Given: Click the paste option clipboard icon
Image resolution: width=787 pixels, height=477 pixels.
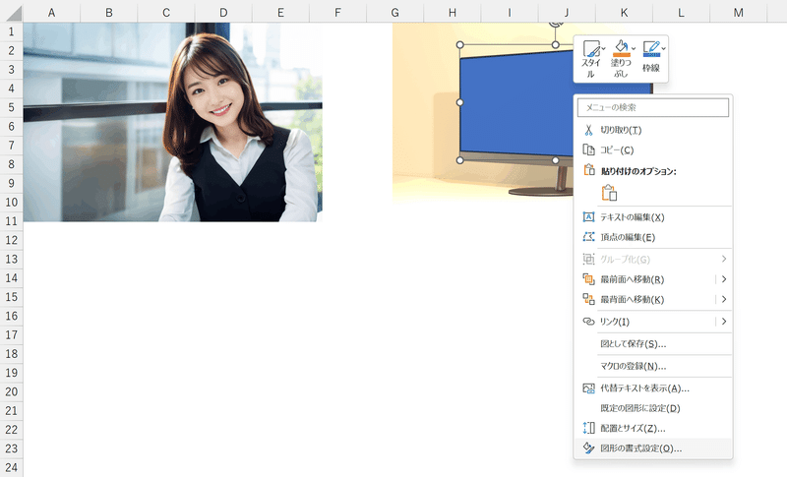Looking at the screenshot, I should click(x=609, y=193).
